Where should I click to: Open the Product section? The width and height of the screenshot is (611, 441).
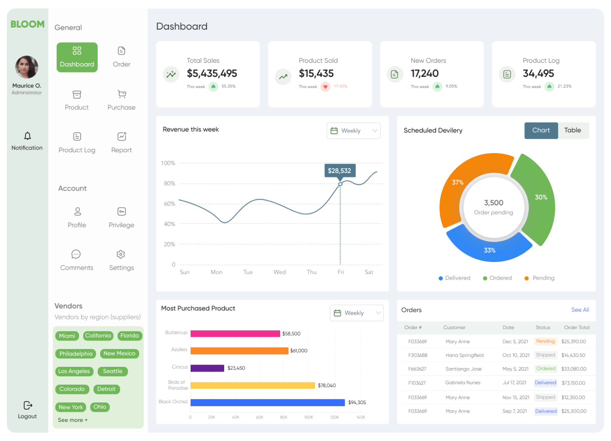point(76,100)
